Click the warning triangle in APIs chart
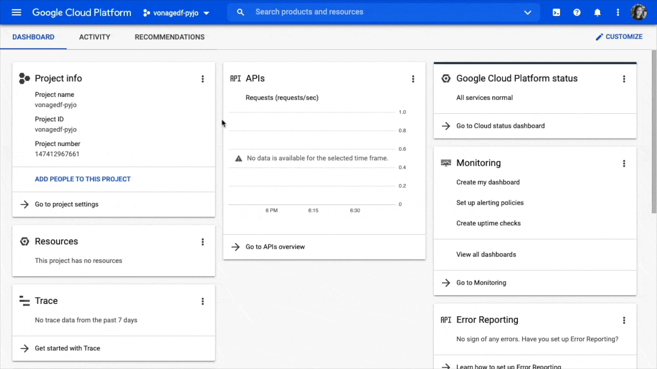Image resolution: width=657 pixels, height=369 pixels. click(239, 158)
